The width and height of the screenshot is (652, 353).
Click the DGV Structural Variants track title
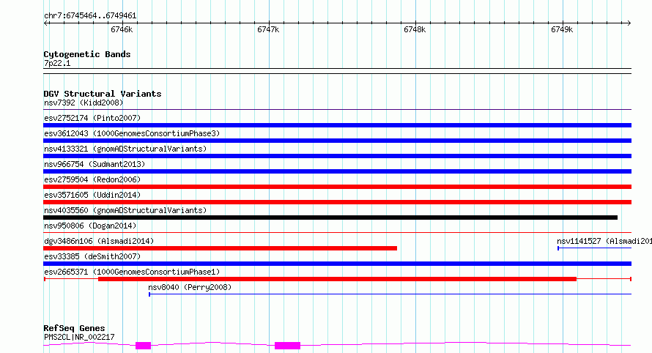[103, 94]
